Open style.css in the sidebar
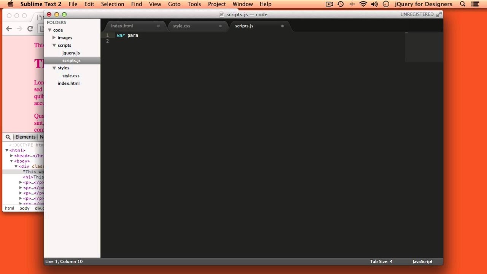Screen dimensions: 487x274 [x=71, y=76]
